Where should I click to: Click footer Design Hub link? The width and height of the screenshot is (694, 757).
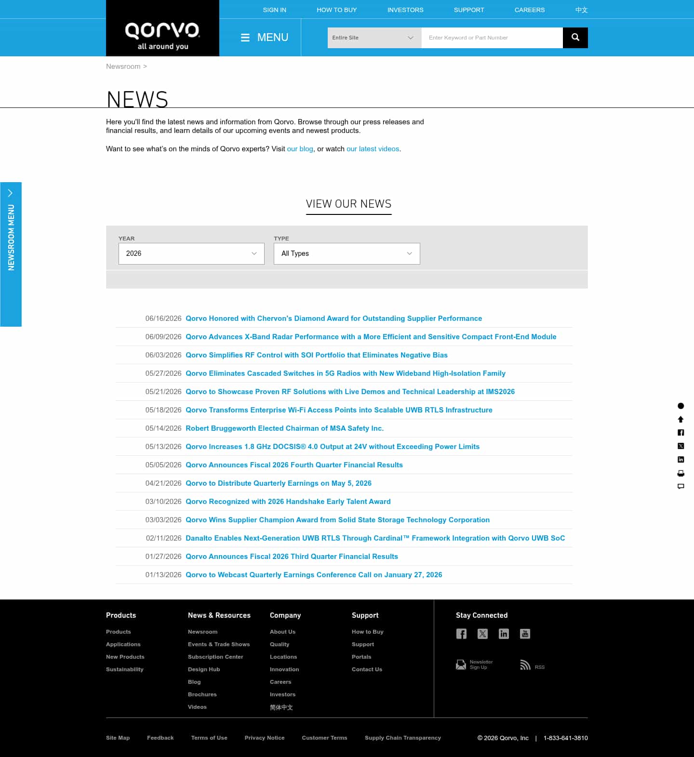coord(204,669)
